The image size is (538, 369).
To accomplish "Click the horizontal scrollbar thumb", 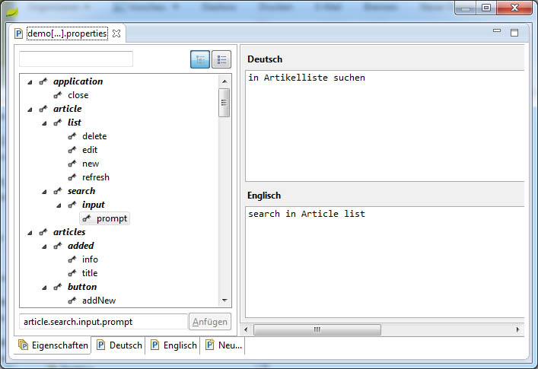I will click(317, 330).
